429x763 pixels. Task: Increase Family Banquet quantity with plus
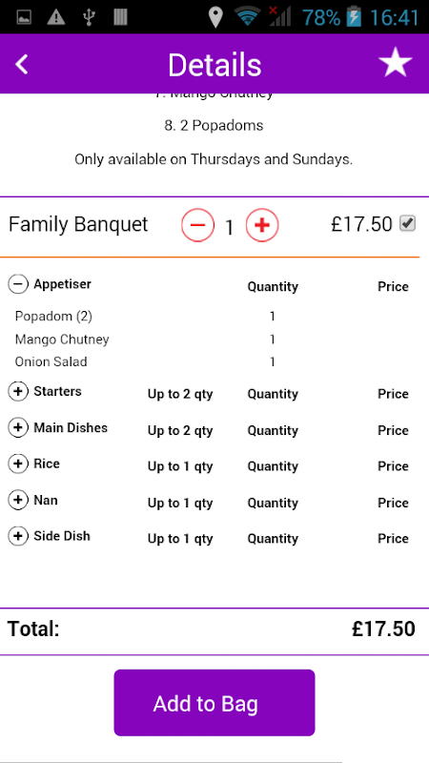(262, 225)
